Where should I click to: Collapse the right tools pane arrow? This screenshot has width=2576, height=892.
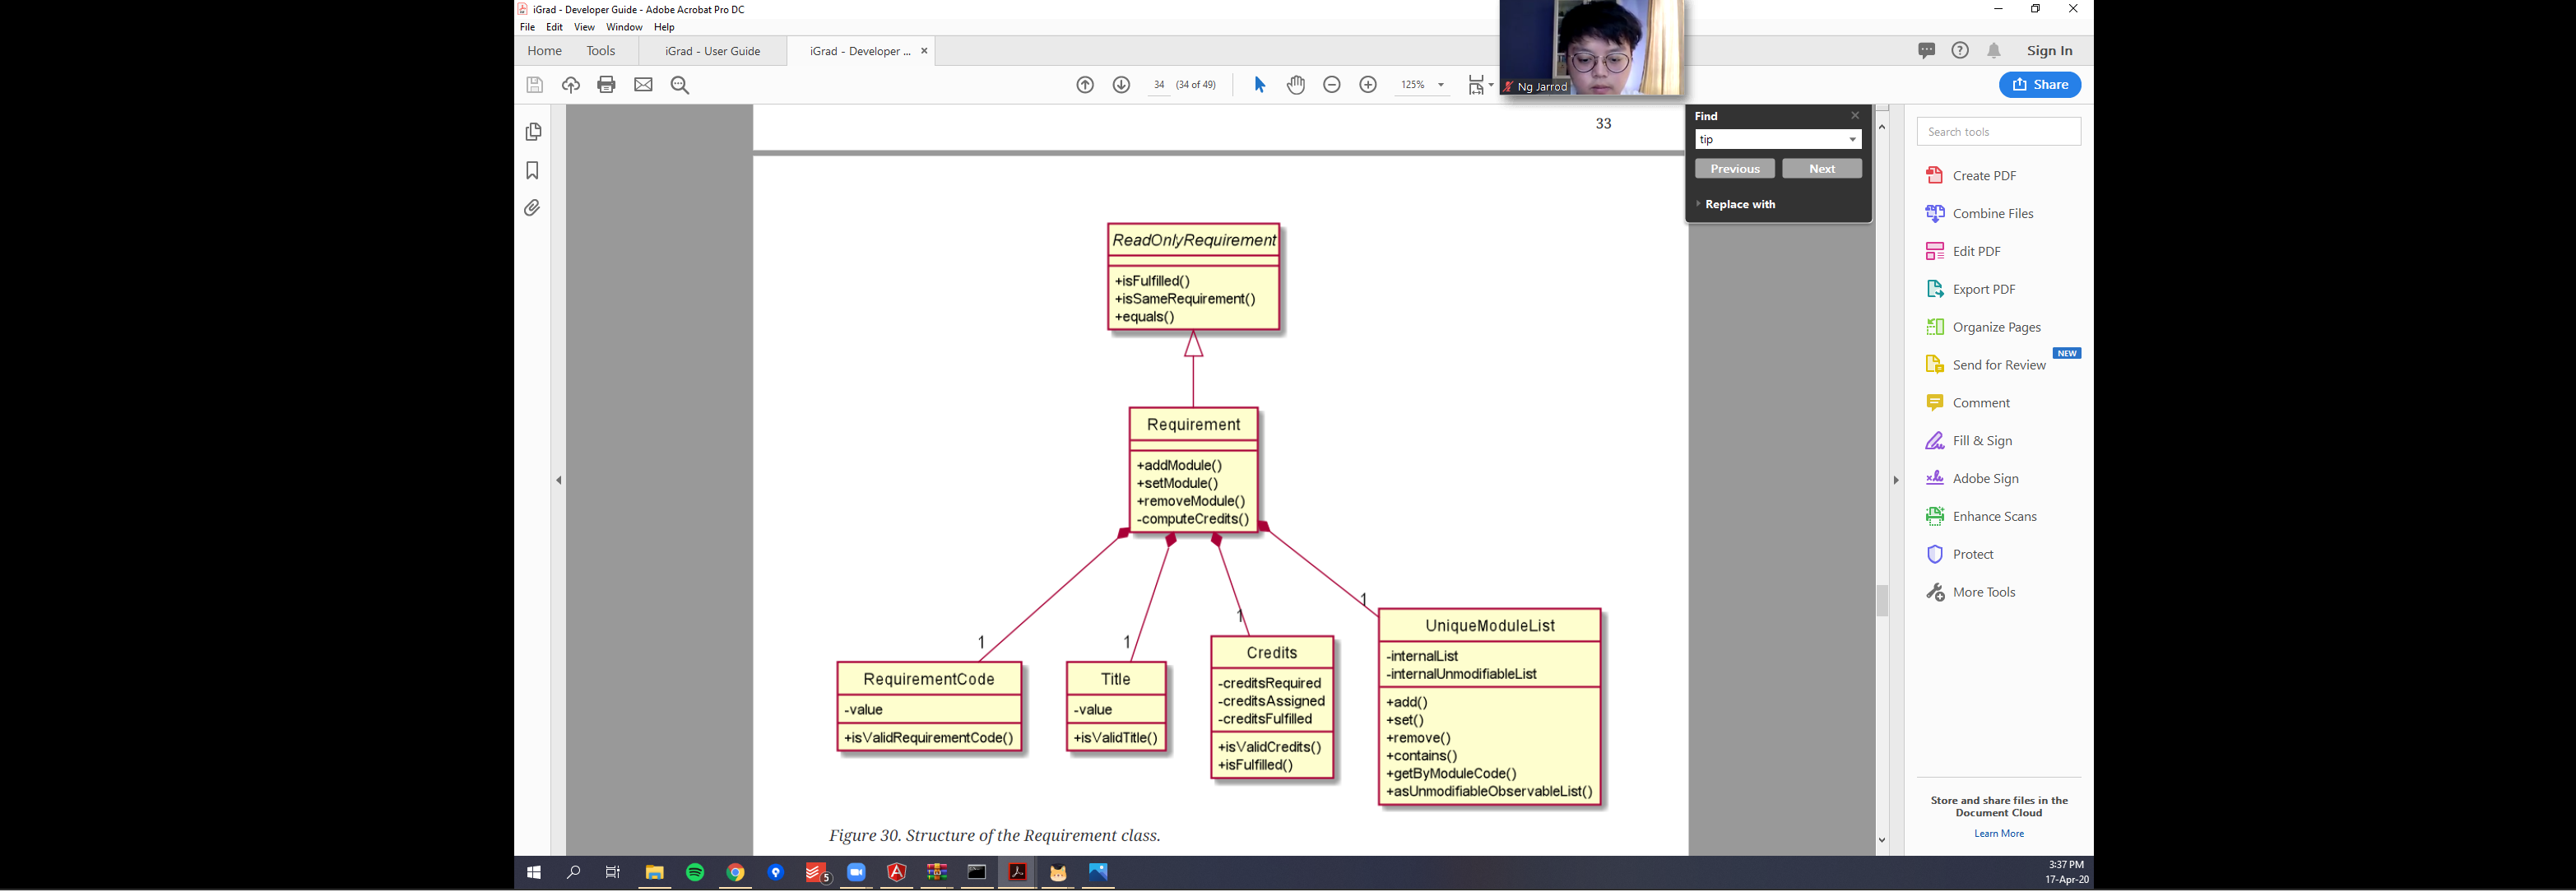tap(1895, 480)
